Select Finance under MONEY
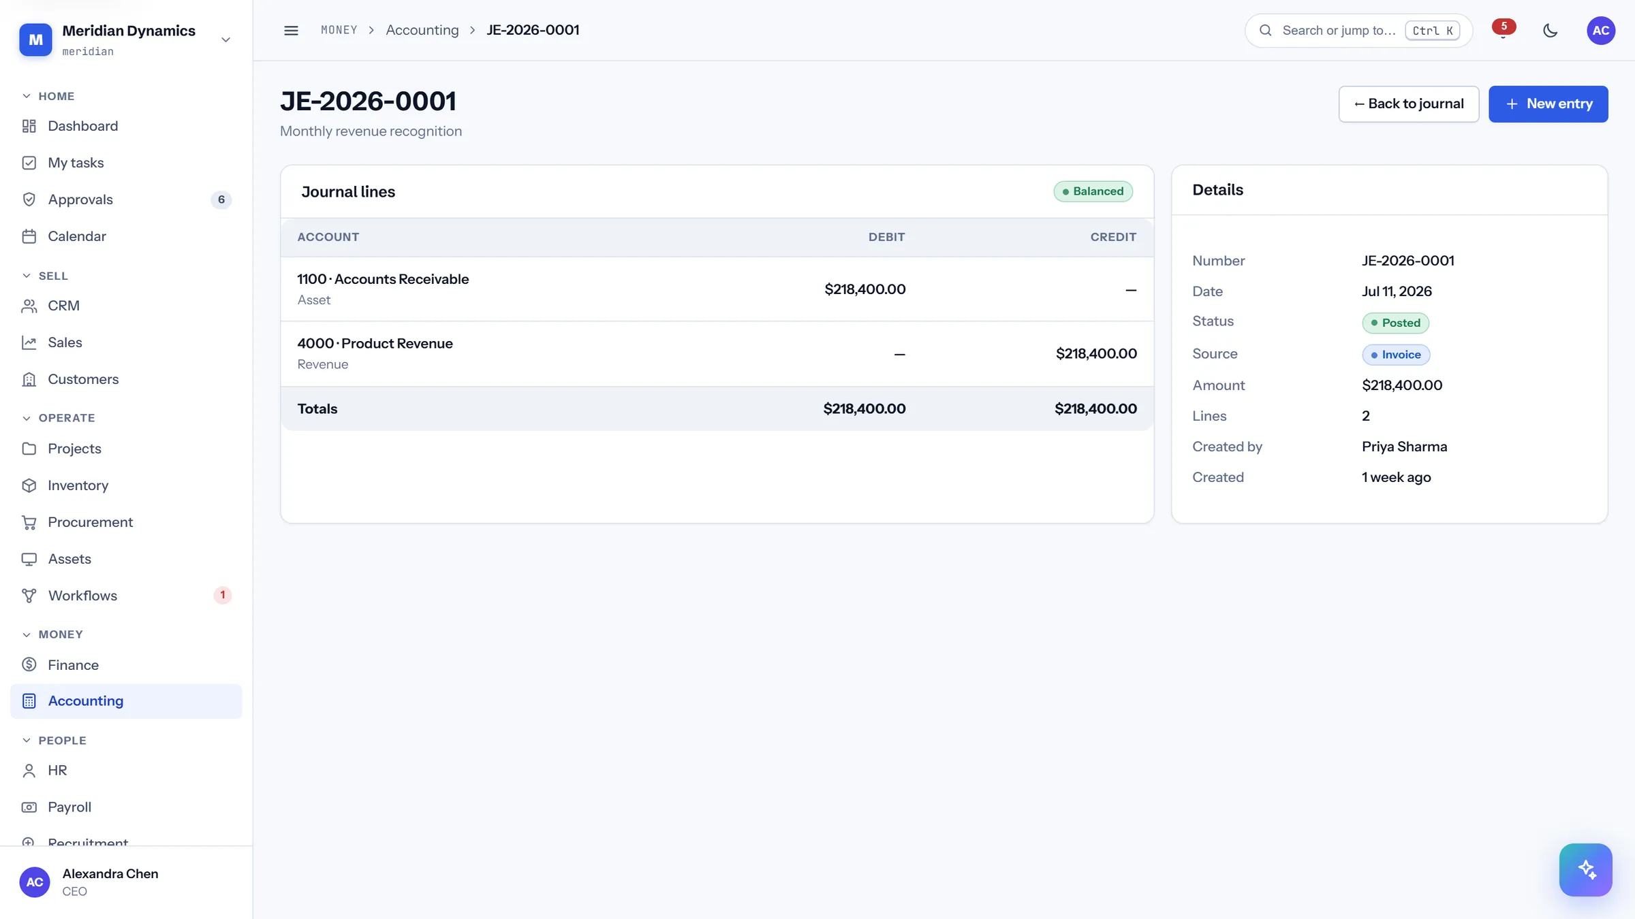 tap(126, 664)
